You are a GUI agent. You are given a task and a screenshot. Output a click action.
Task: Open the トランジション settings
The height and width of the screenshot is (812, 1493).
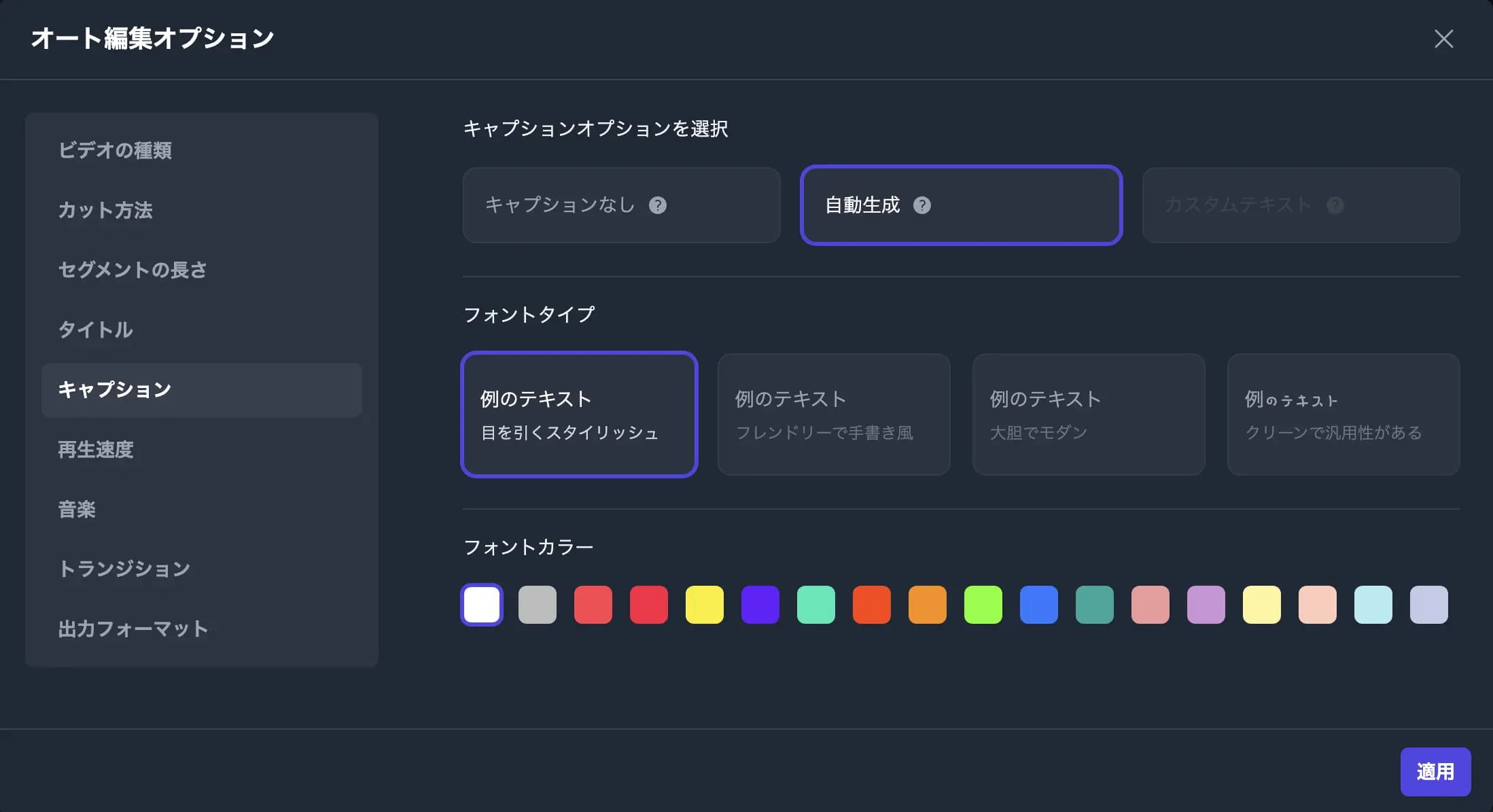pyautogui.click(x=124, y=569)
